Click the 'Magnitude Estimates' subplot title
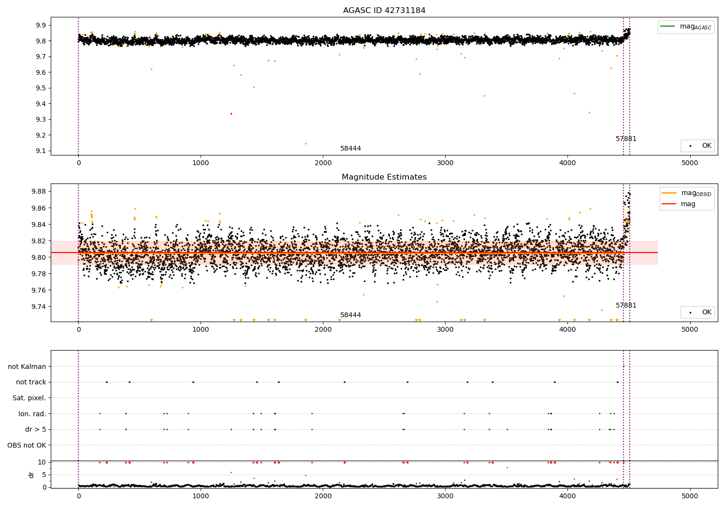Screen dimensions: 725x507 click(384, 177)
